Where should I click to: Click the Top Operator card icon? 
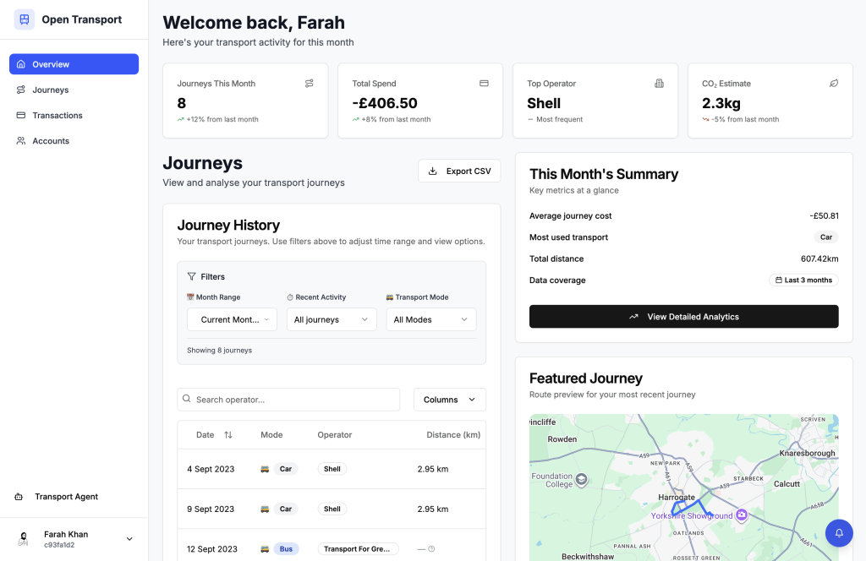660,84
